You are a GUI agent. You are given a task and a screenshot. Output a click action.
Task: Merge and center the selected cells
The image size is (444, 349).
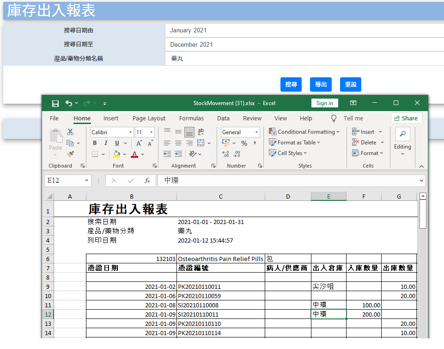point(201,143)
